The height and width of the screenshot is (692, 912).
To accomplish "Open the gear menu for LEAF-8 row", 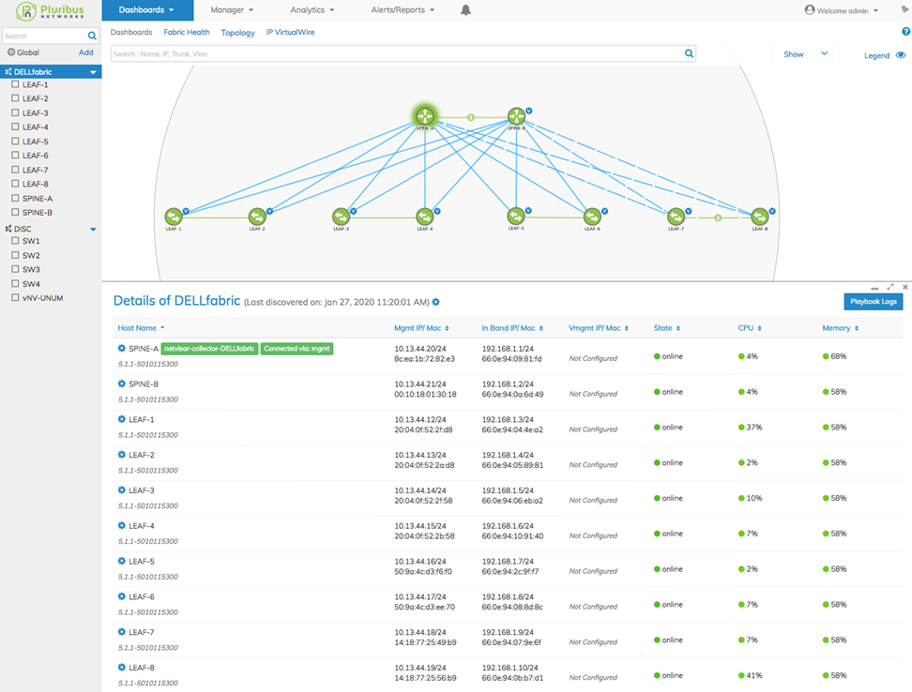I will [122, 667].
